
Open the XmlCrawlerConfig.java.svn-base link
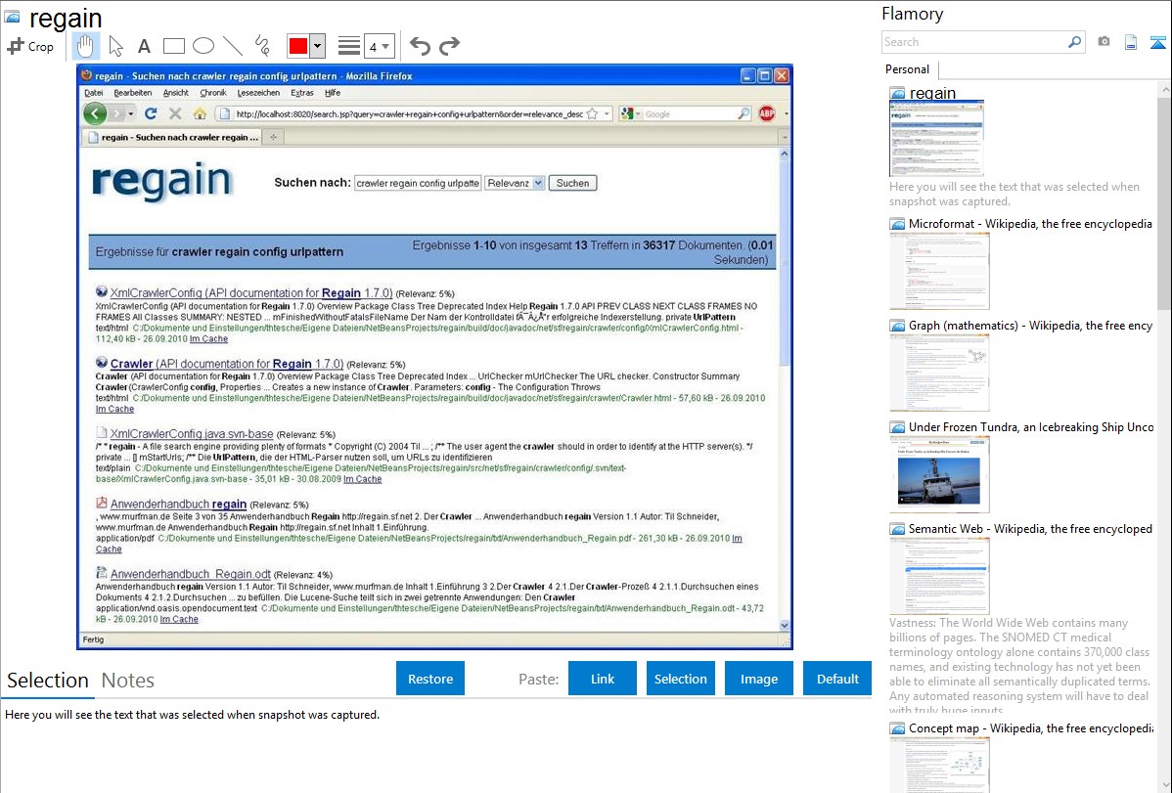click(192, 433)
